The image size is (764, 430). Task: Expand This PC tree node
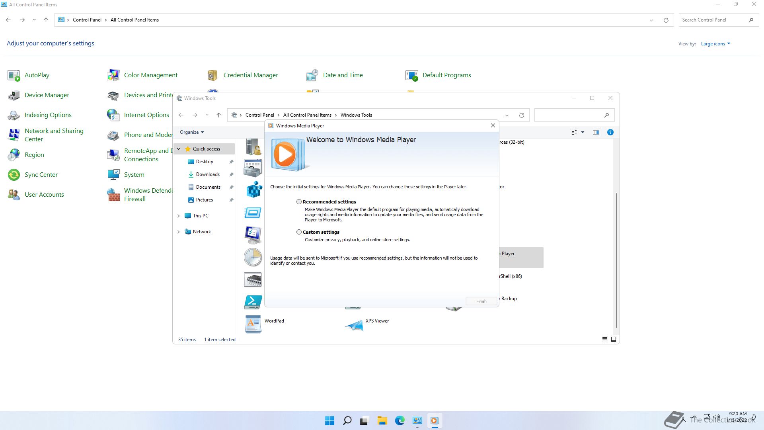(179, 216)
